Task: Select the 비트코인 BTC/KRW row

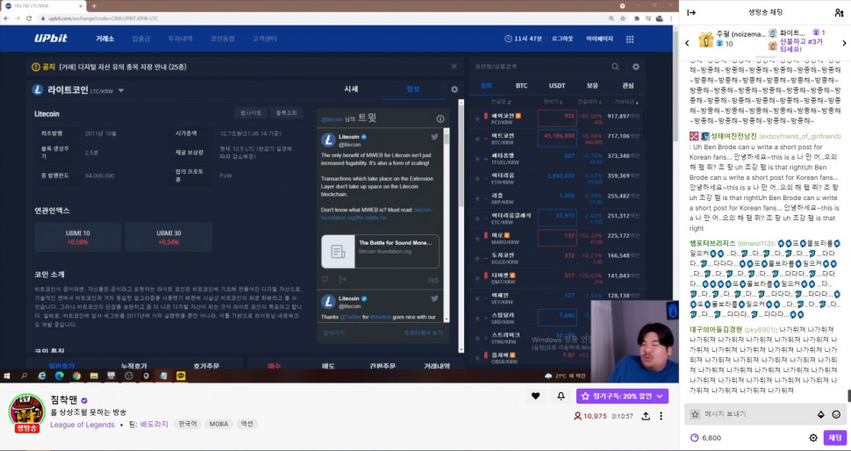Action: point(556,139)
